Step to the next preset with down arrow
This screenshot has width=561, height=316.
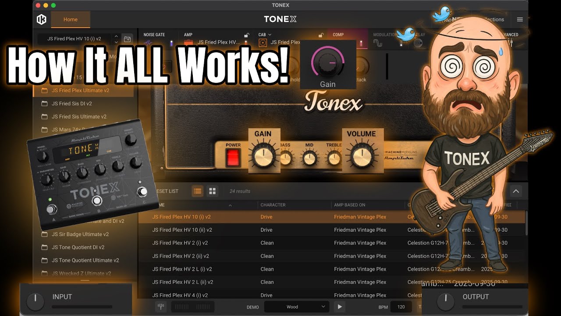[x=116, y=42]
